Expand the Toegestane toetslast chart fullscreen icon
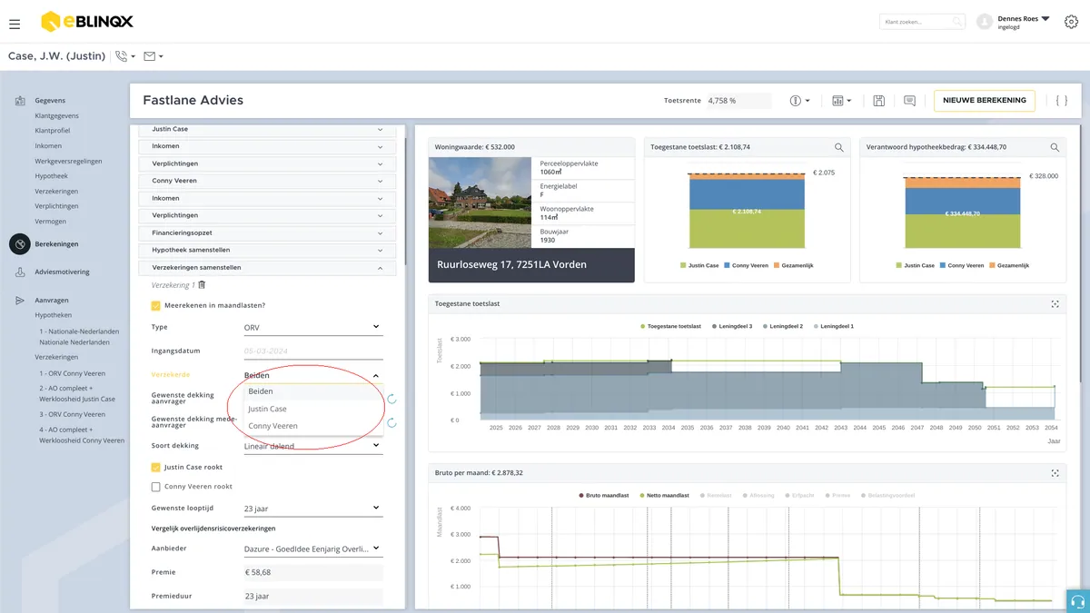Image resolution: width=1090 pixels, height=613 pixels. pyautogui.click(x=1055, y=303)
